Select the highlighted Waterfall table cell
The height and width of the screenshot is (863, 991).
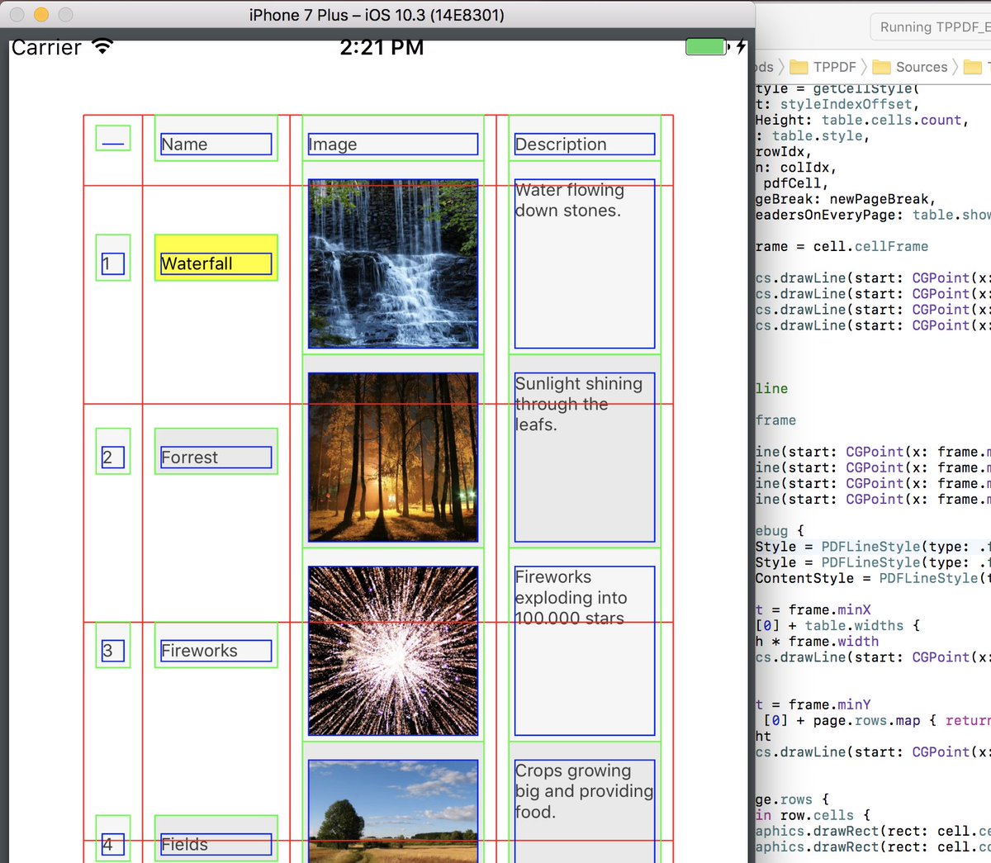[x=216, y=258]
